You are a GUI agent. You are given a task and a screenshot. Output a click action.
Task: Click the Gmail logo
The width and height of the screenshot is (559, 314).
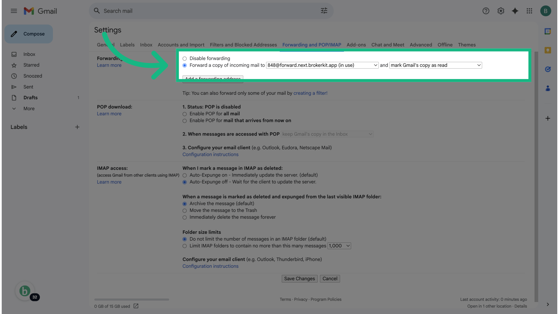click(x=40, y=11)
